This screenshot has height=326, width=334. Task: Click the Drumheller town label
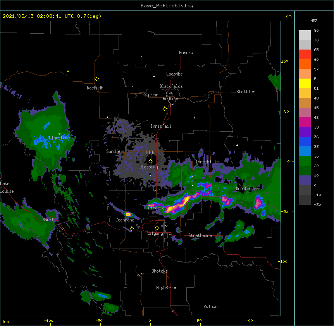click(247, 189)
